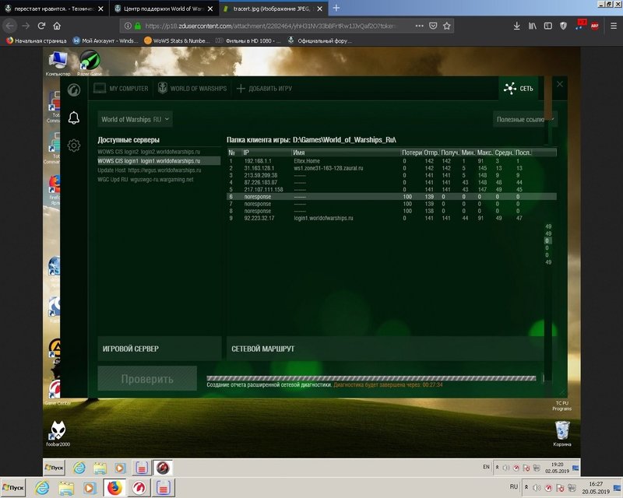Close the tracert.jpg tab

click(320, 9)
